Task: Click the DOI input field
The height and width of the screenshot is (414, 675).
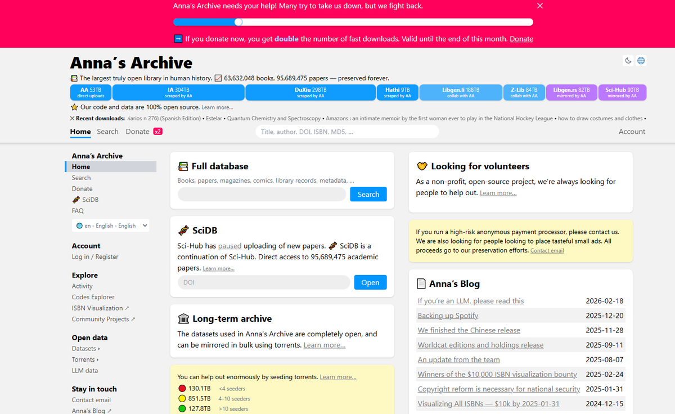Action: point(264,282)
